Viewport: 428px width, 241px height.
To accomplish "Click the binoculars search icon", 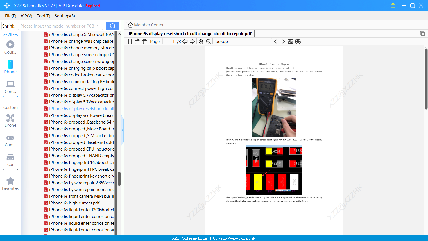I will click(298, 41).
